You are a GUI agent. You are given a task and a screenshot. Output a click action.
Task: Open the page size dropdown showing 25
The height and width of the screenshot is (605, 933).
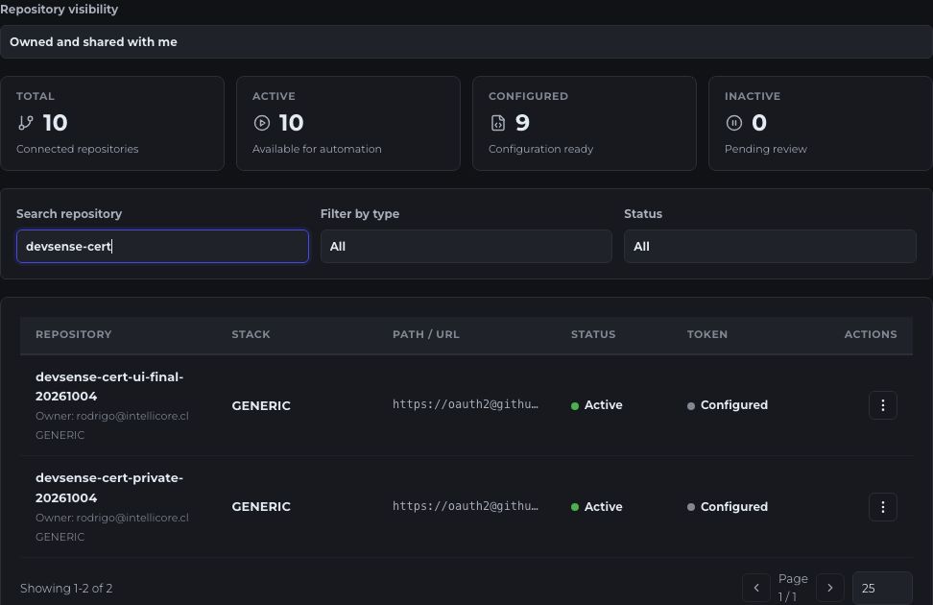pyautogui.click(x=882, y=588)
